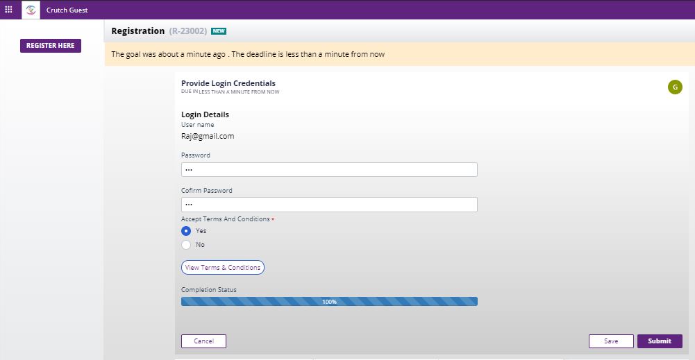This screenshot has height=360, width=695.
Task: Click the Crutch Guest application logo
Action: [x=31, y=10]
